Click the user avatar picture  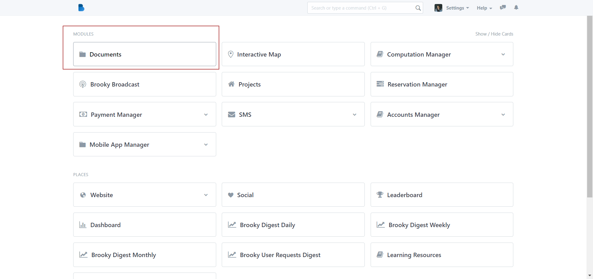click(x=438, y=8)
